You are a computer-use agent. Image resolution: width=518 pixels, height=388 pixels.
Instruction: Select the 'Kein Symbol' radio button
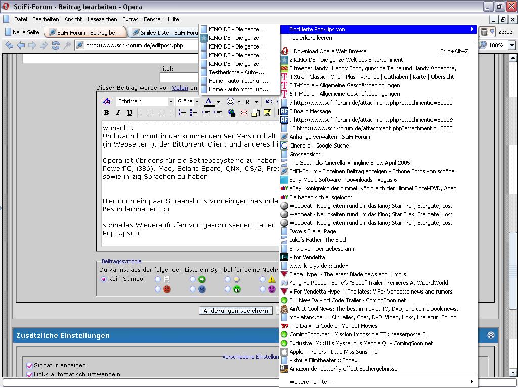pos(104,279)
